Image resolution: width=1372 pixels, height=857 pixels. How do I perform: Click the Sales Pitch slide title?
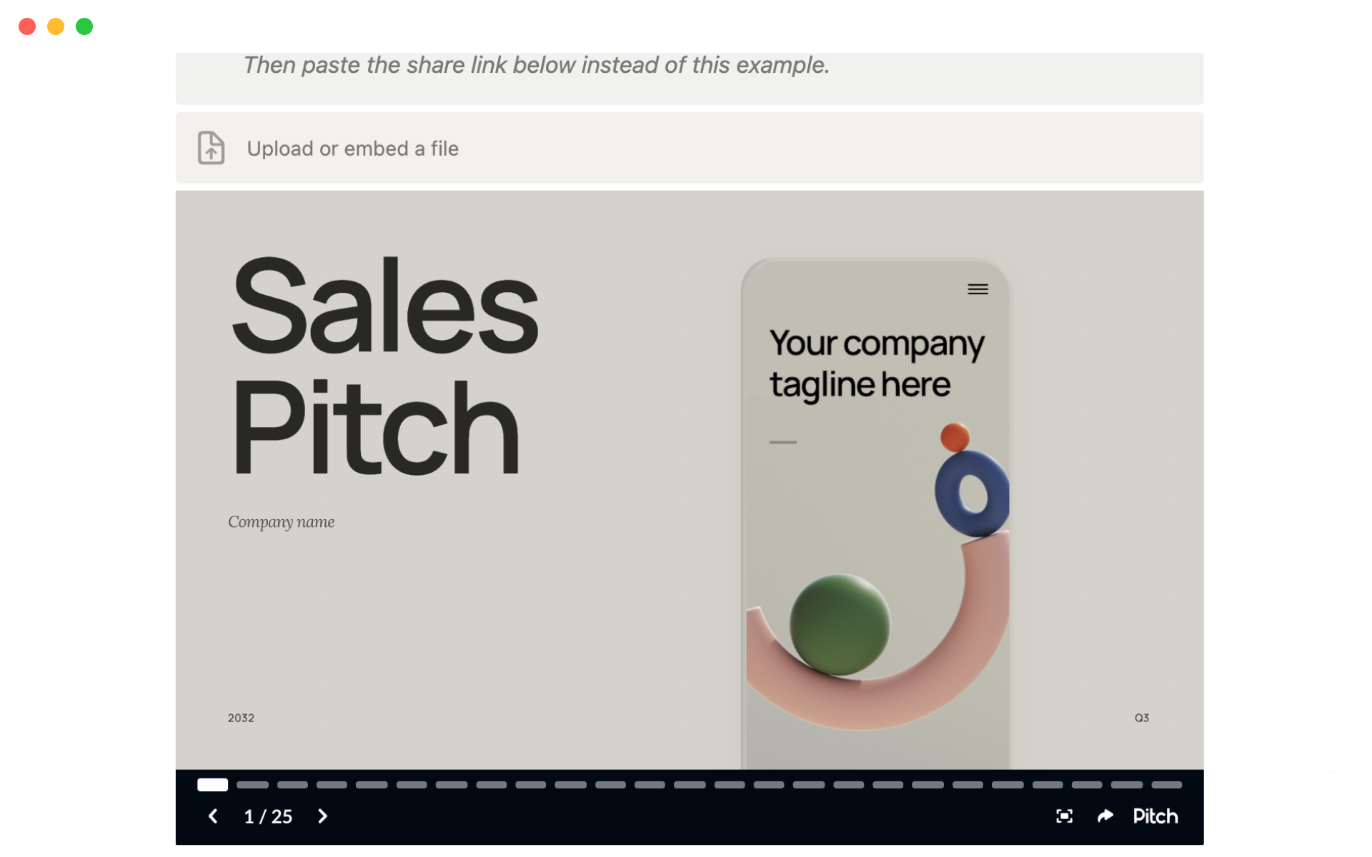[384, 366]
